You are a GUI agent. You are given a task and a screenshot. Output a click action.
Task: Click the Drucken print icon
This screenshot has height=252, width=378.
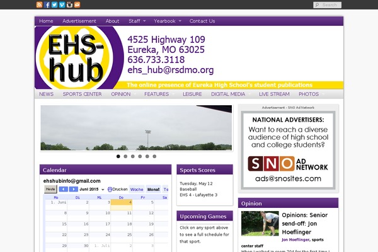(x=110, y=189)
